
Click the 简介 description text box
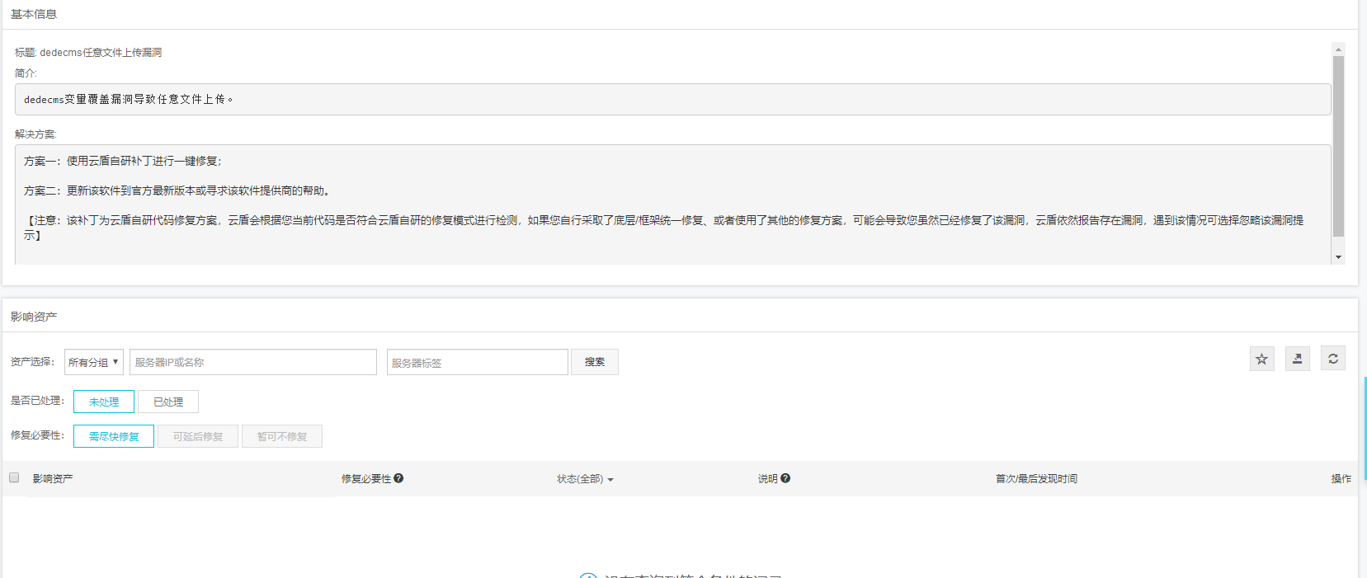click(x=673, y=100)
